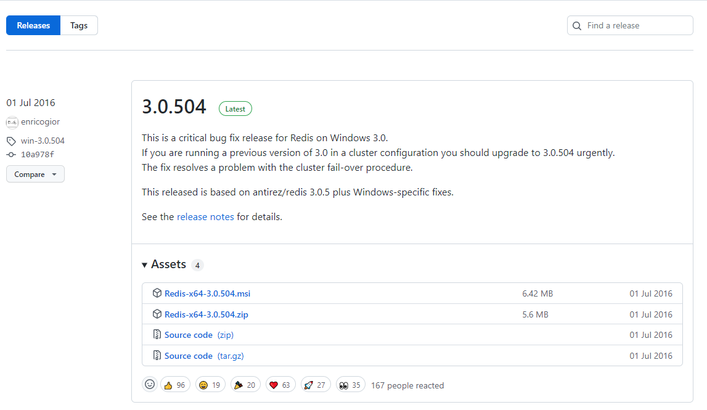Click the 167 people reacted text

[x=407, y=385]
